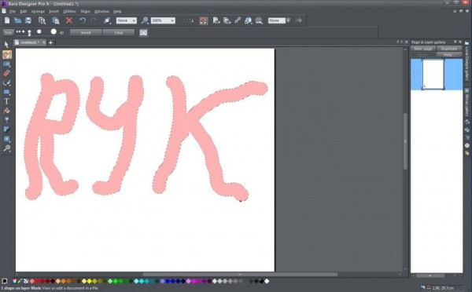Image resolution: width=472 pixels, height=292 pixels.
Task: Open the Edit menu
Action: 24,12
